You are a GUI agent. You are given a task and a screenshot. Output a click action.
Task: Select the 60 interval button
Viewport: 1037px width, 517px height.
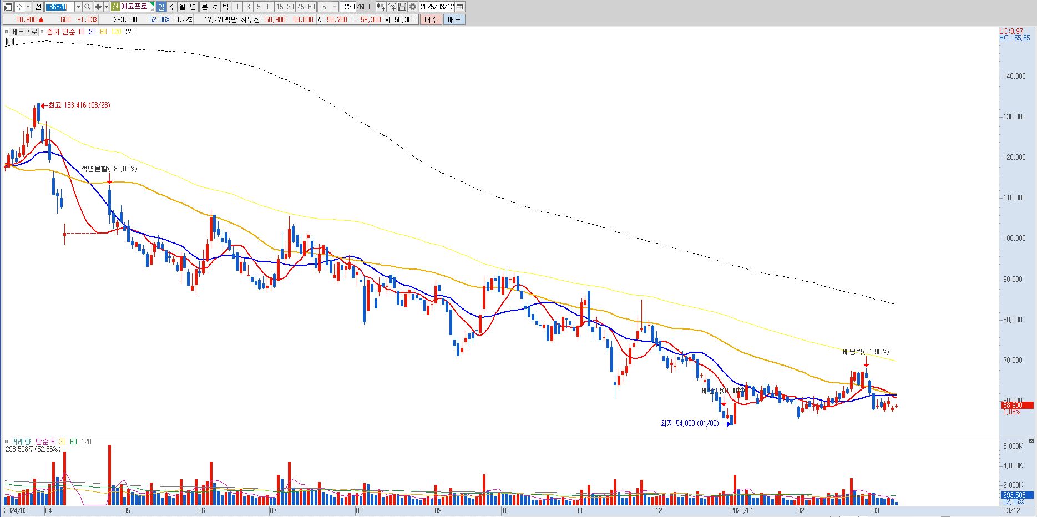pyautogui.click(x=311, y=7)
